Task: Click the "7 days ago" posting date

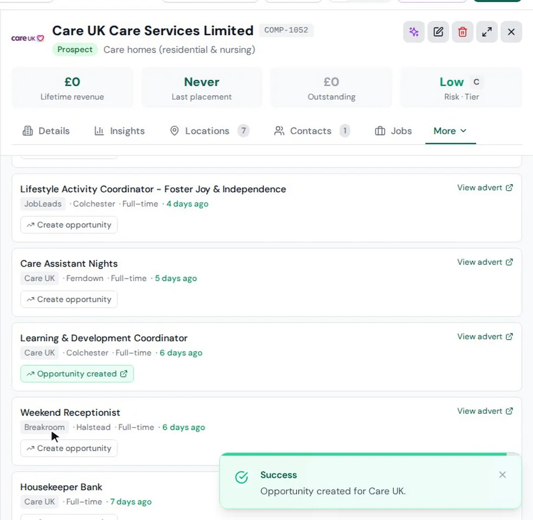Action: (131, 502)
